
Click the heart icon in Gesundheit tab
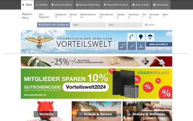[105, 5]
